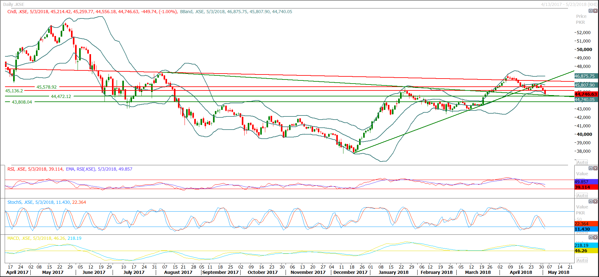Click the 43,000 price axis label
The width and height of the screenshot is (599, 277).
coord(584,109)
